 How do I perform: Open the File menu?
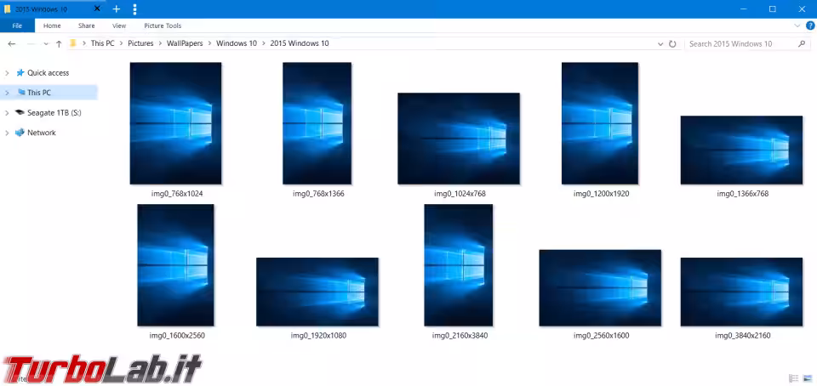pos(17,26)
